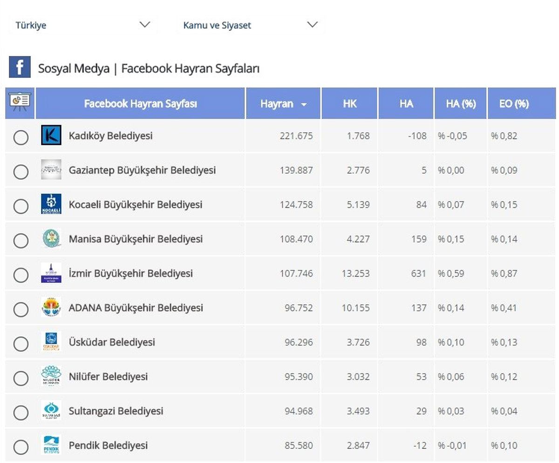559x463 pixels.
Task: Sort by Hayran column header
Action: pos(283,103)
